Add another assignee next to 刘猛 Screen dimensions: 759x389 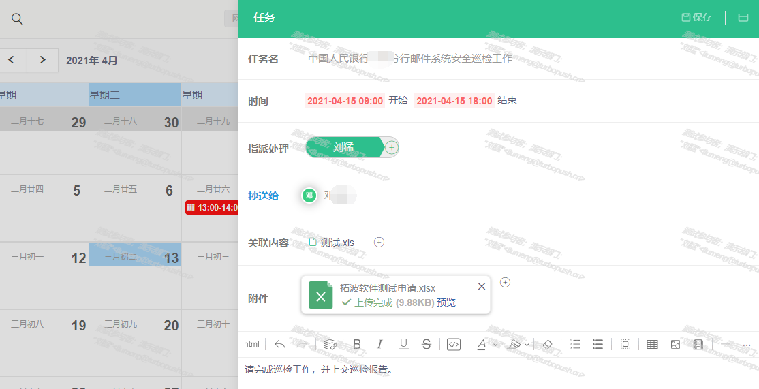pos(392,147)
